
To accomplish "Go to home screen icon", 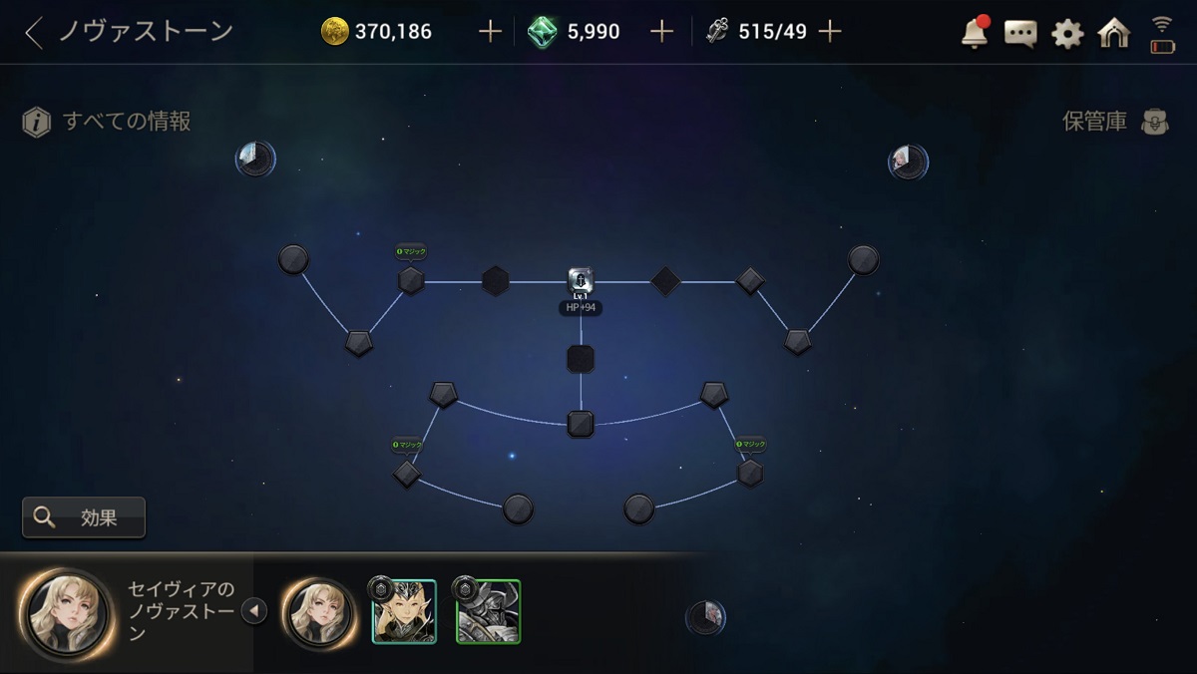I will click(1113, 33).
